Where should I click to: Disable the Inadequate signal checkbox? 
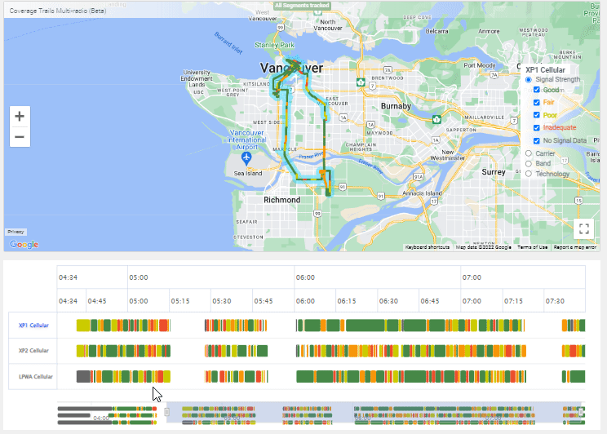(536, 128)
